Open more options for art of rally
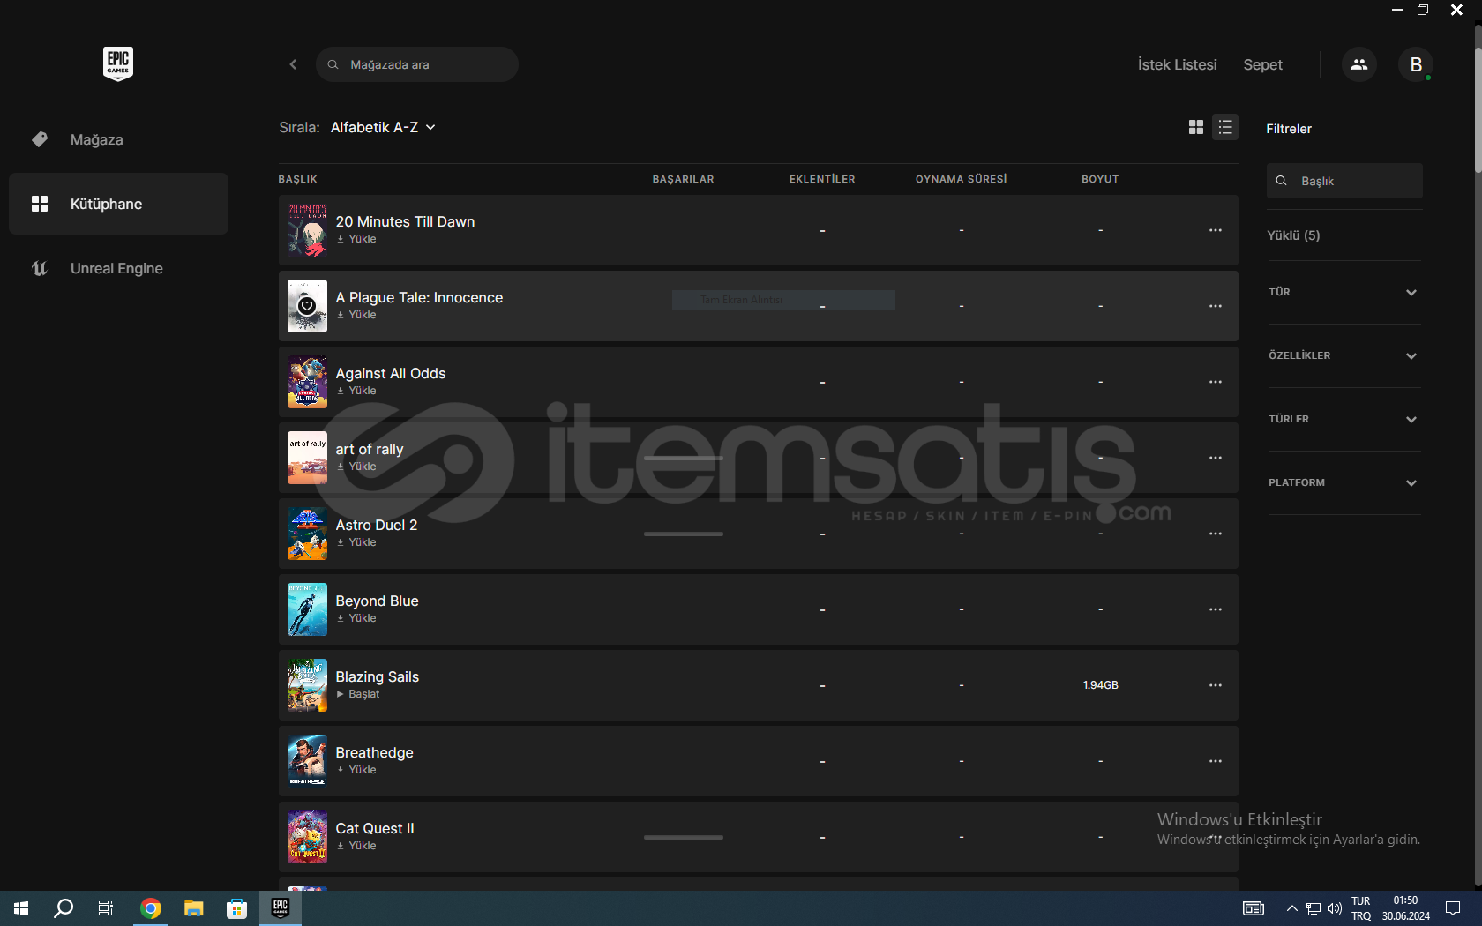Viewport: 1482px width, 926px height. pyautogui.click(x=1216, y=458)
